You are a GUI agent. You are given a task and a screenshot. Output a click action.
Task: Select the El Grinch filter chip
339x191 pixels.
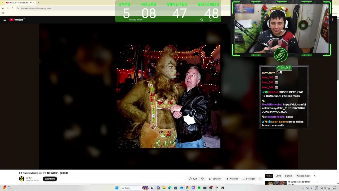[288, 176]
